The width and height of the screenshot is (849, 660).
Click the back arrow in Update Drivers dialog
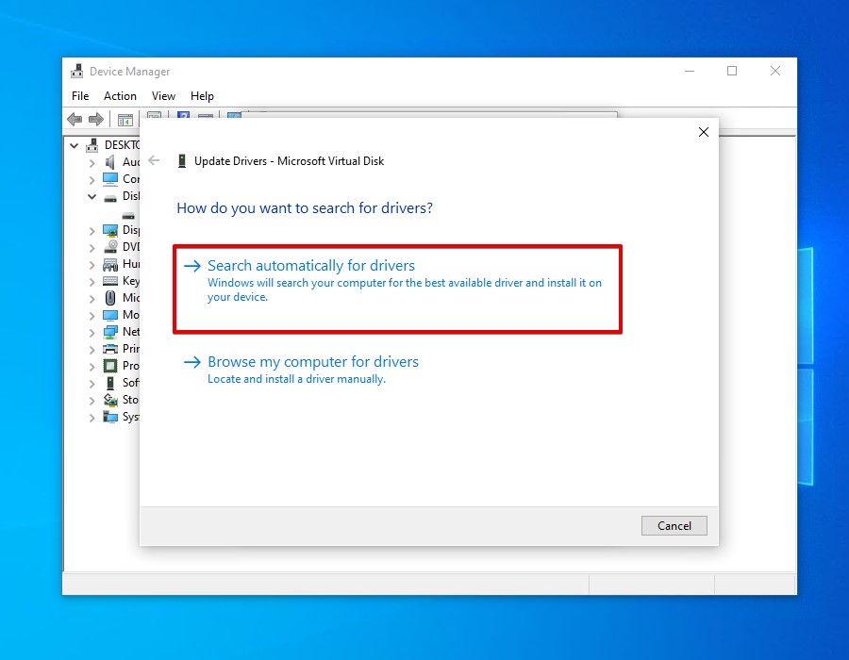pyautogui.click(x=155, y=160)
